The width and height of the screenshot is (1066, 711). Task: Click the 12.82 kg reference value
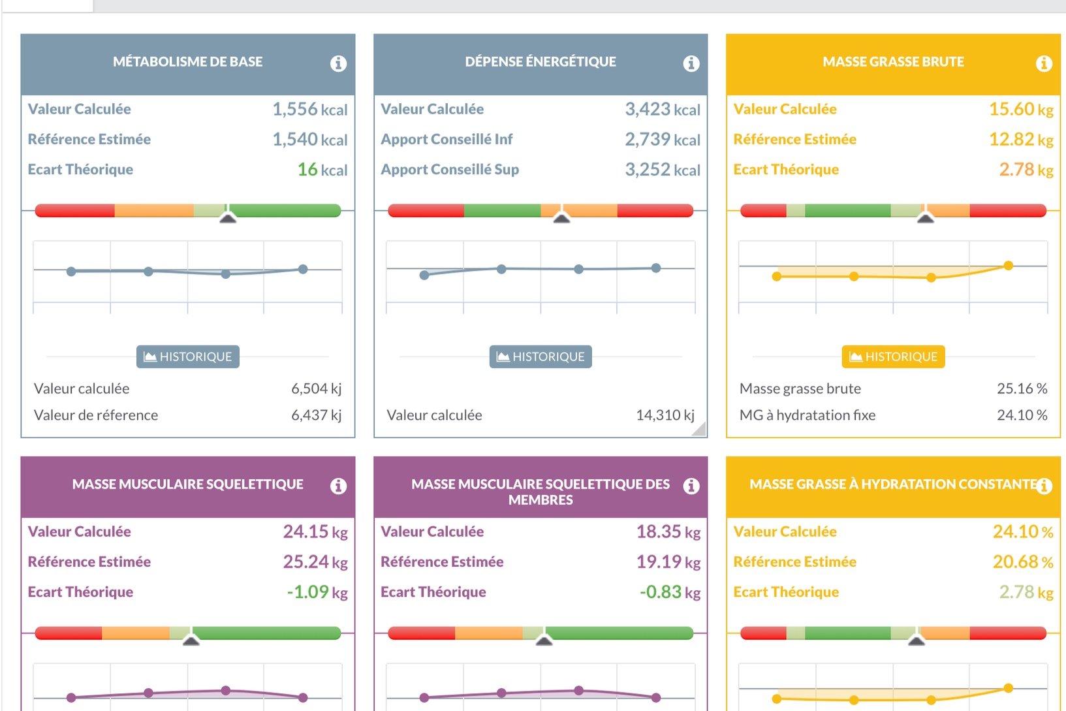(1021, 139)
